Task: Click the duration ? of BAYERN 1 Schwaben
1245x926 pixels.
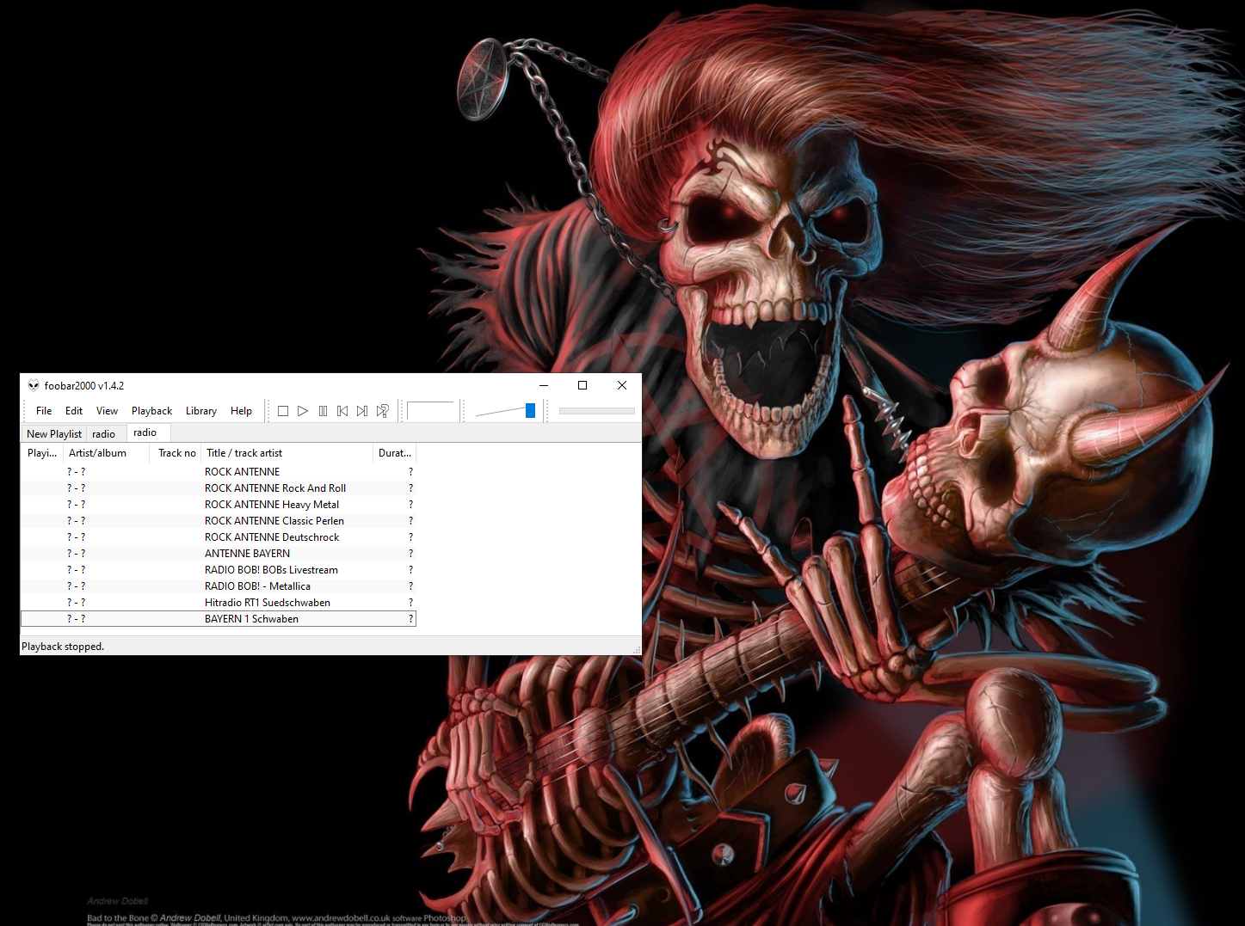Action: click(410, 619)
